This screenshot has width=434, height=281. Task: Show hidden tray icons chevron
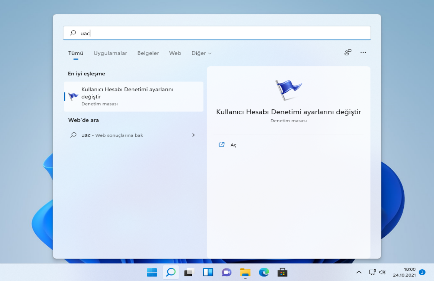[359, 272]
